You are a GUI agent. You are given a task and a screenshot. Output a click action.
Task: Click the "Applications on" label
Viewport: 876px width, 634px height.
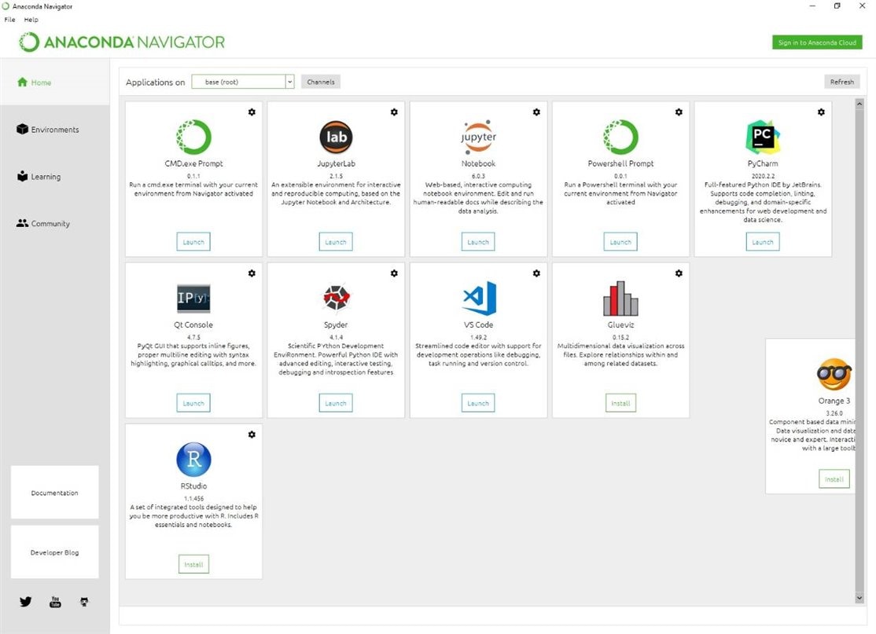tap(156, 82)
